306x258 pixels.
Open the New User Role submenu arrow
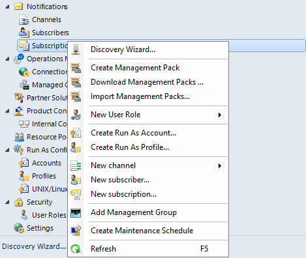pos(220,115)
